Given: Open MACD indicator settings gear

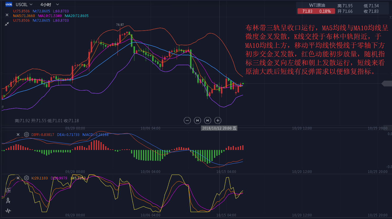Looking at the screenshot, I should click(x=27, y=135).
